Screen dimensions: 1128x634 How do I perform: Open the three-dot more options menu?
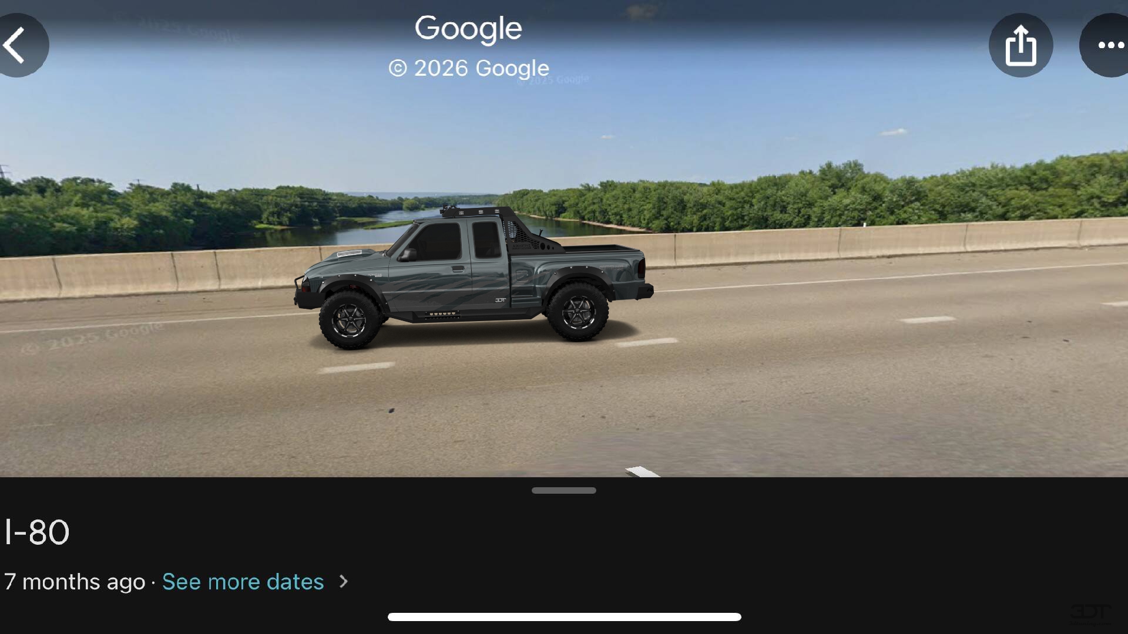click(x=1107, y=45)
